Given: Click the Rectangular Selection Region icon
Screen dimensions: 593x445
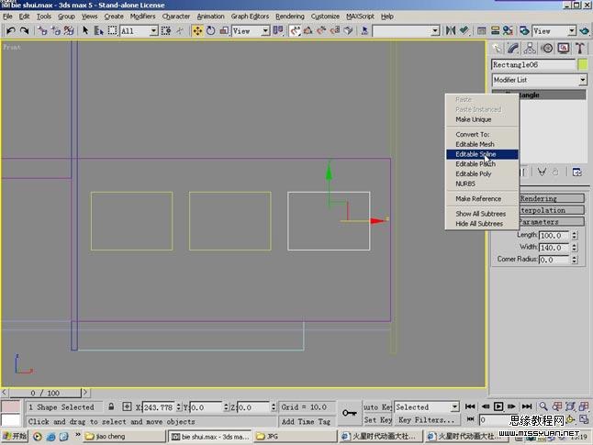Looking at the screenshot, I should tap(112, 30).
